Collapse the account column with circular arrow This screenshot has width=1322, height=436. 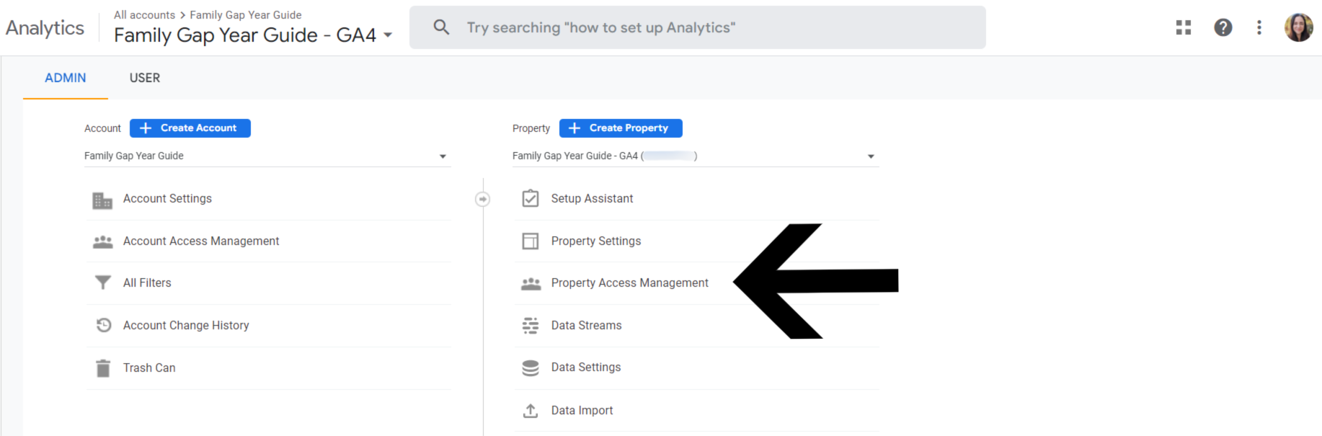click(483, 199)
